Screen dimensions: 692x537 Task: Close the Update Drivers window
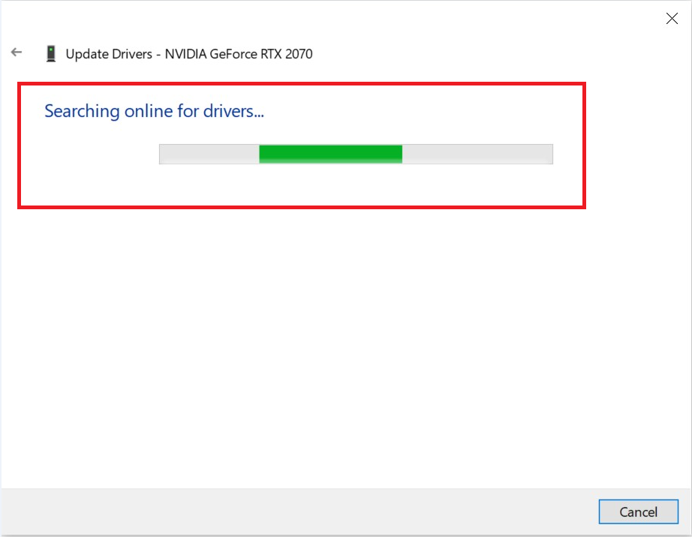click(x=672, y=19)
